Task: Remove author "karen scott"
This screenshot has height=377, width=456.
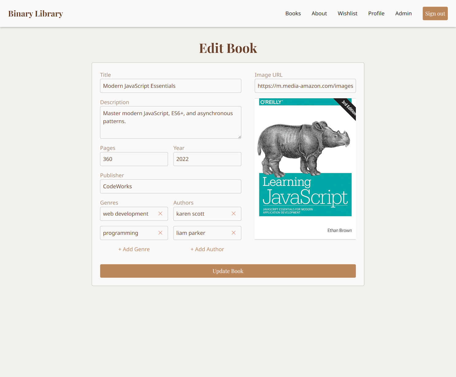Action: point(234,214)
